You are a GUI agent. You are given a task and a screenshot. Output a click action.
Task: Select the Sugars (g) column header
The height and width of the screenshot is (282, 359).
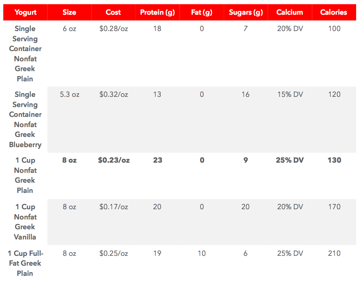pos(245,12)
